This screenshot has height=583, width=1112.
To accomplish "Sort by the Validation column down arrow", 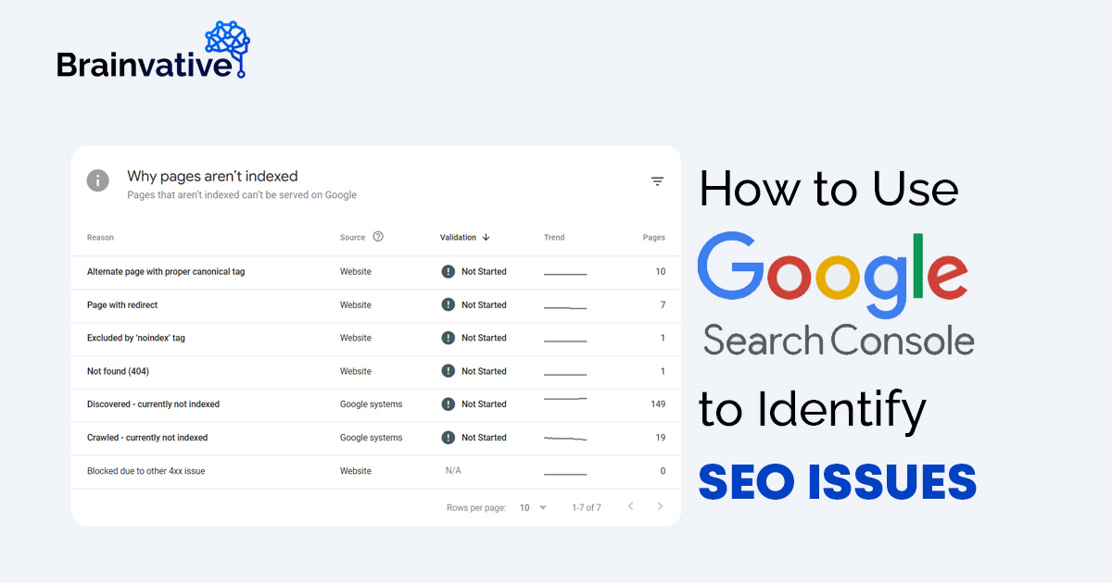I will pos(486,238).
